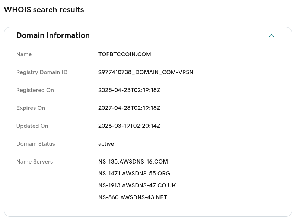Select the 2027-04-23 expiration date value
This screenshot has height=219, width=296.
point(129,108)
